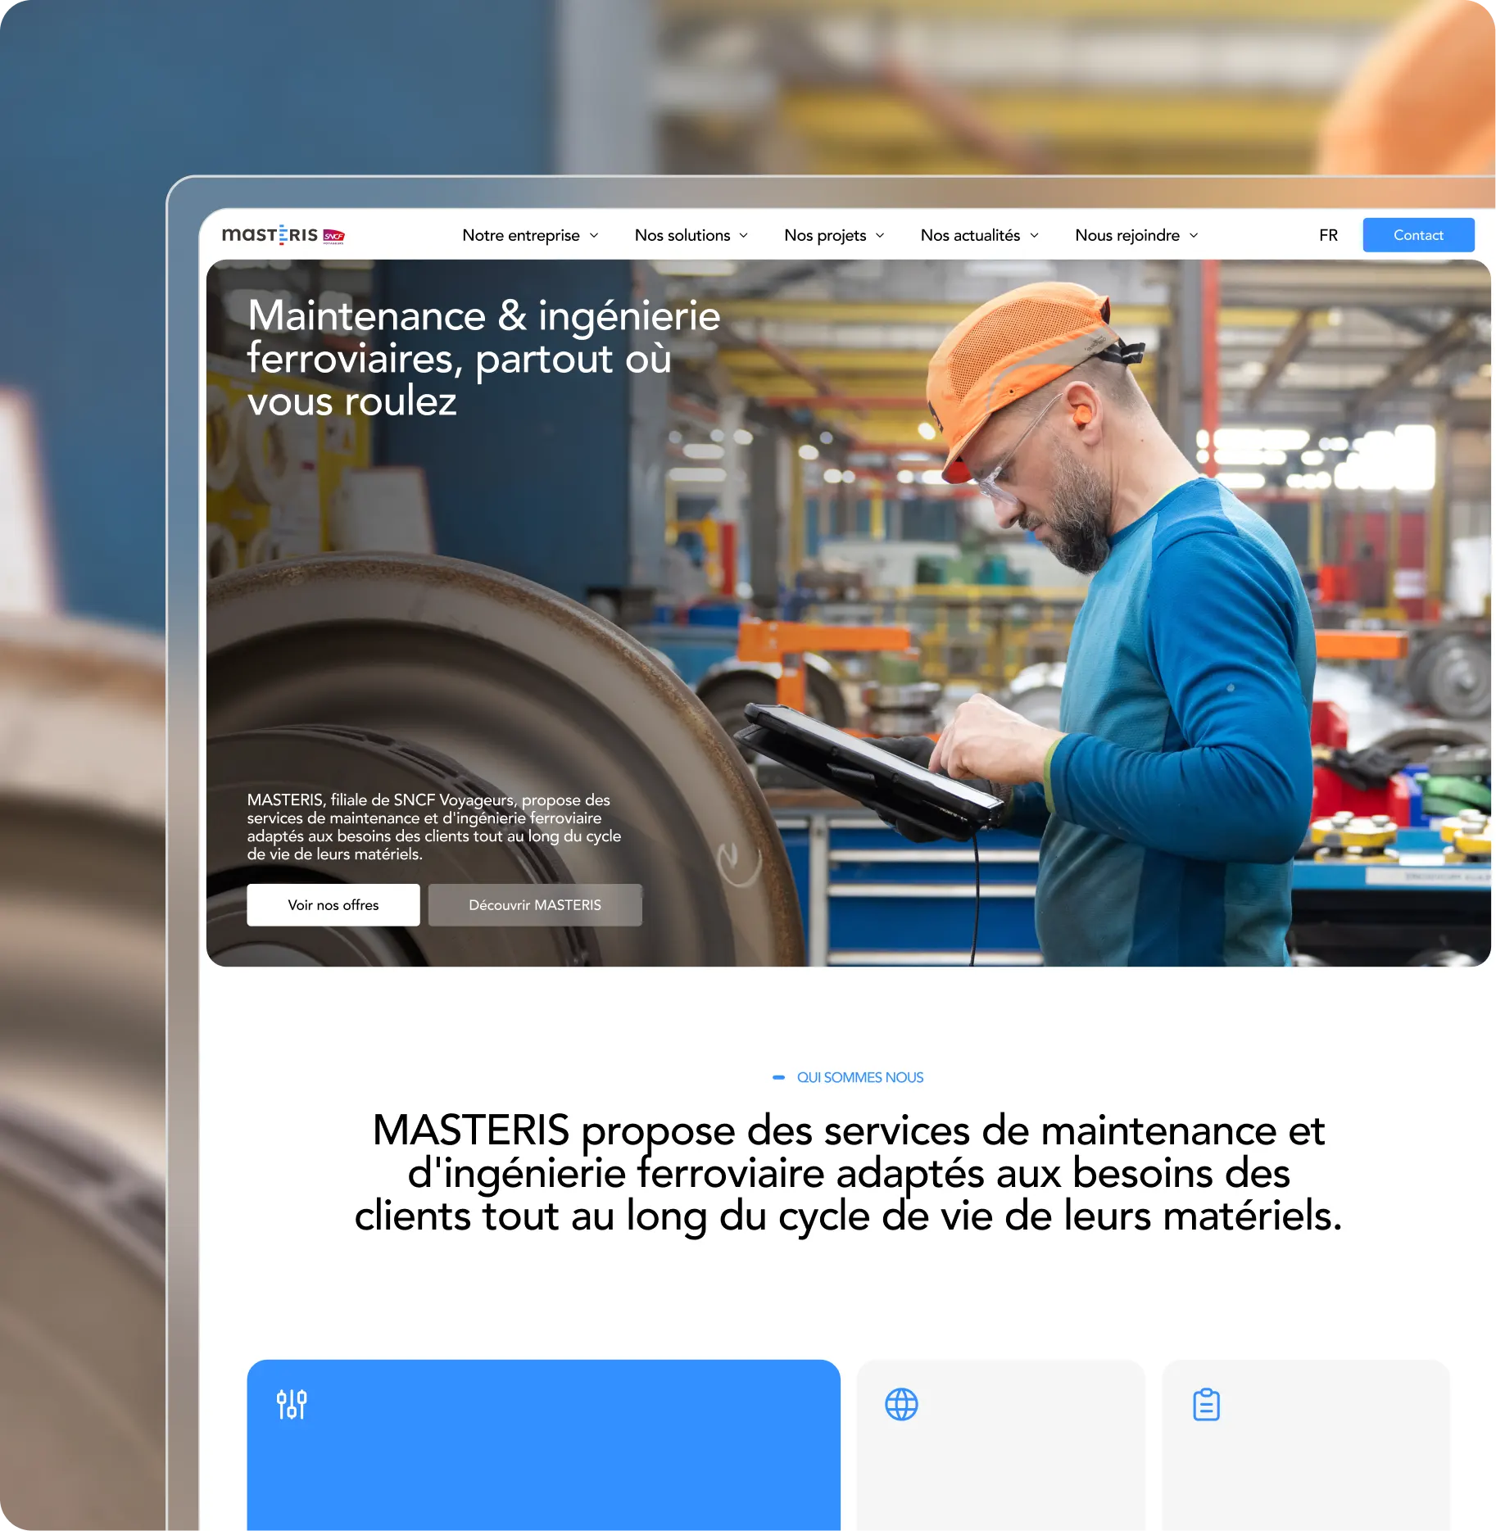This screenshot has width=1496, height=1531.
Task: Click the Découvrir MASTERIS button
Action: pyautogui.click(x=535, y=905)
